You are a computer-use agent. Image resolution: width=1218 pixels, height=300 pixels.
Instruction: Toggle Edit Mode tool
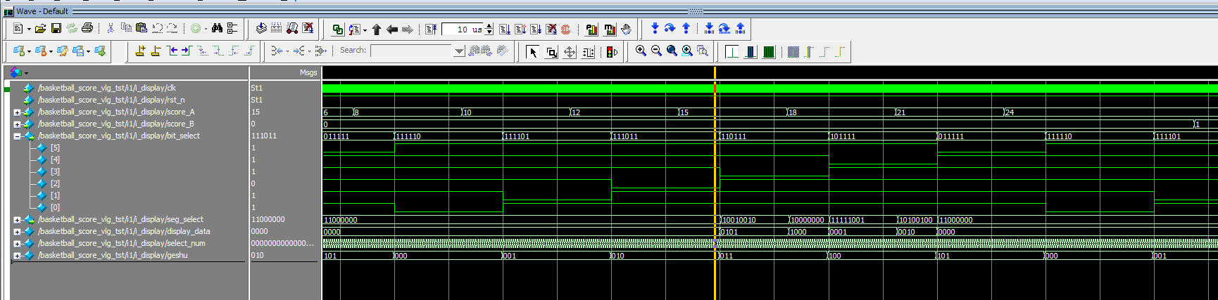pyautogui.click(x=588, y=52)
